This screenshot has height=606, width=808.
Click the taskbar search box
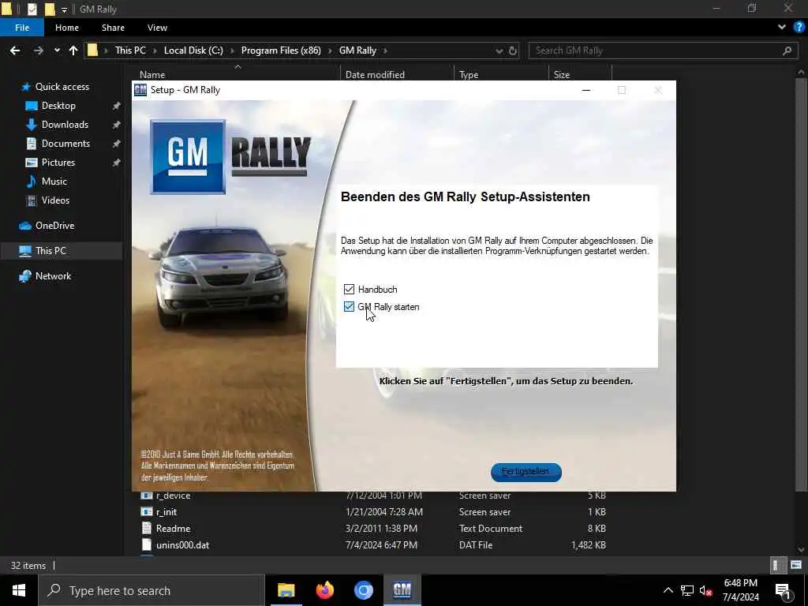152,590
